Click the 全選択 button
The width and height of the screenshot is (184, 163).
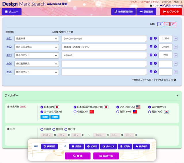[45, 117]
